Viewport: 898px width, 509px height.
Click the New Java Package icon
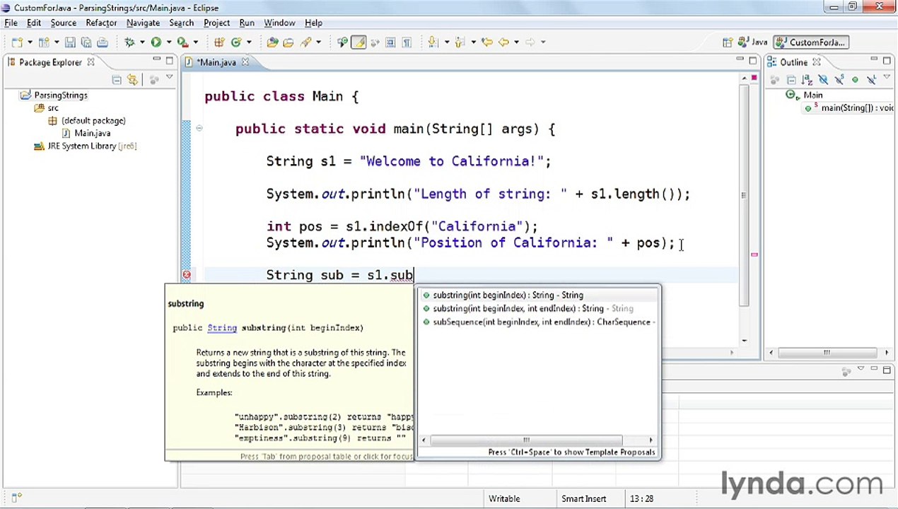coord(219,42)
